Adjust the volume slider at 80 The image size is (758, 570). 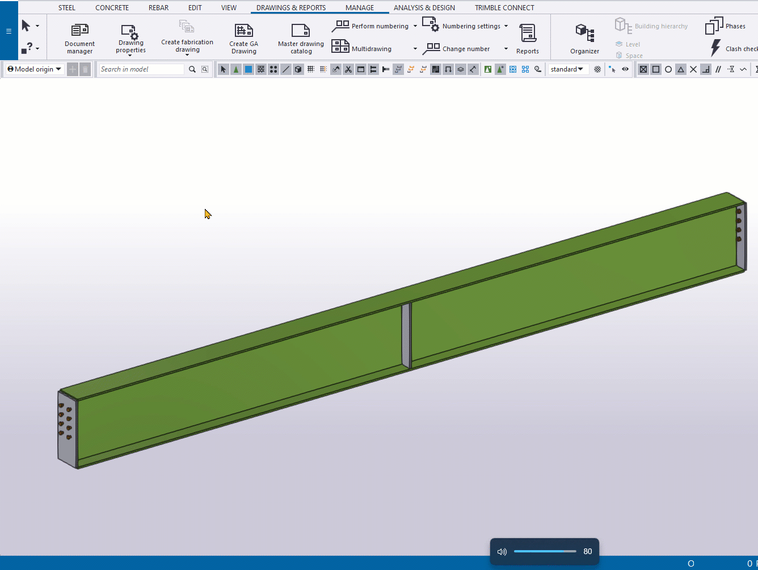pyautogui.click(x=545, y=551)
